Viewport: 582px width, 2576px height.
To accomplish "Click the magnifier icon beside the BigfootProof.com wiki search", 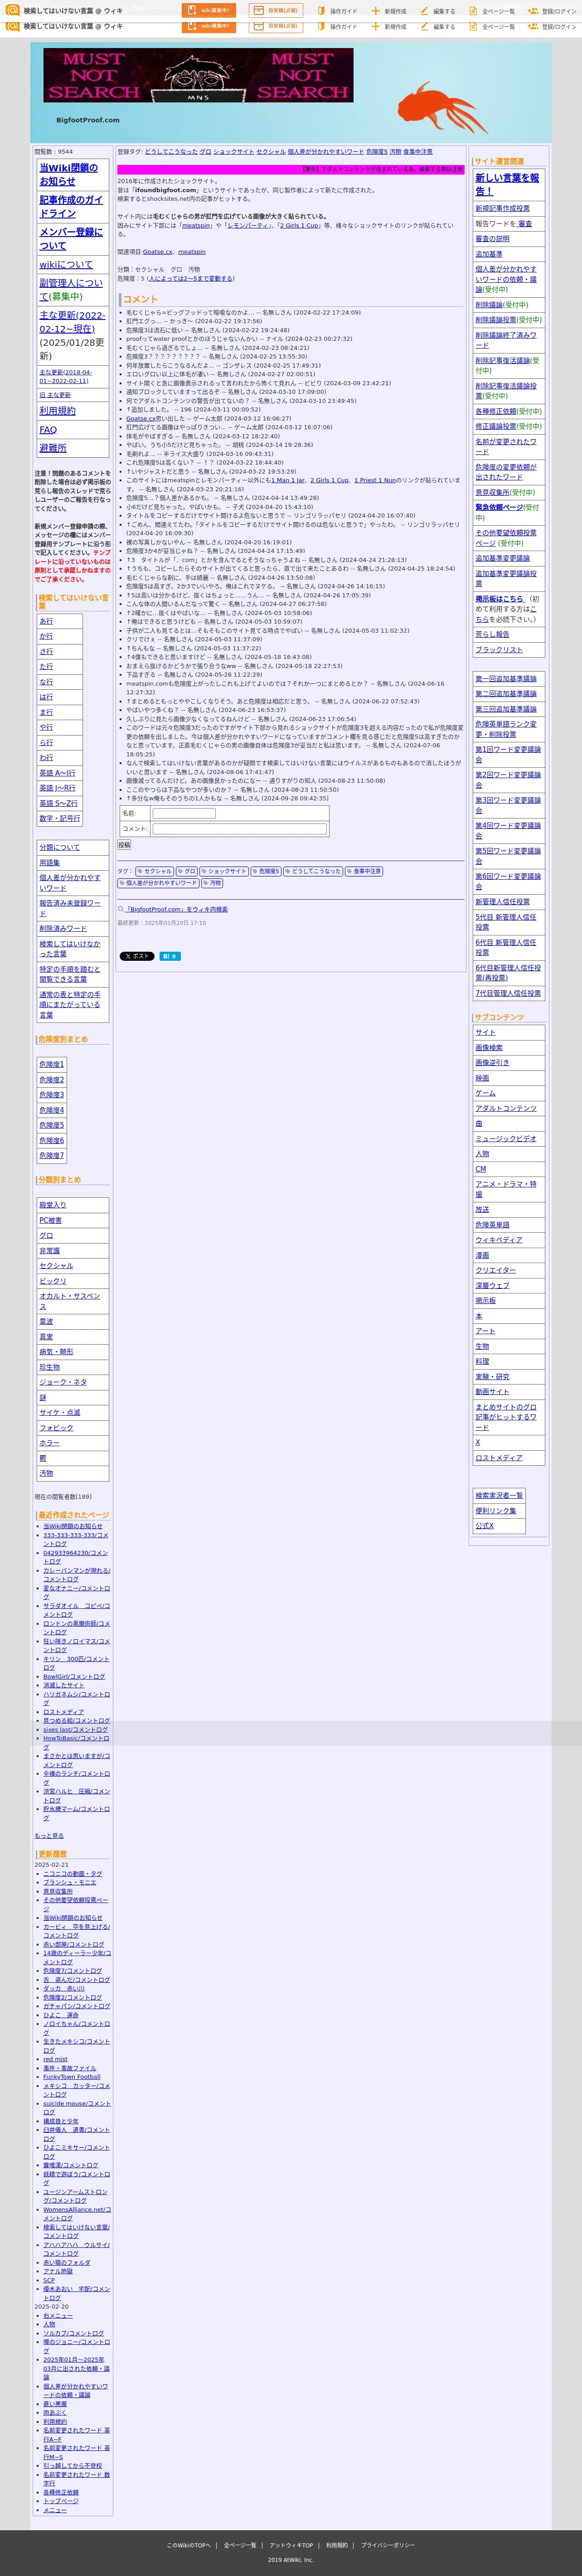I will 121,909.
